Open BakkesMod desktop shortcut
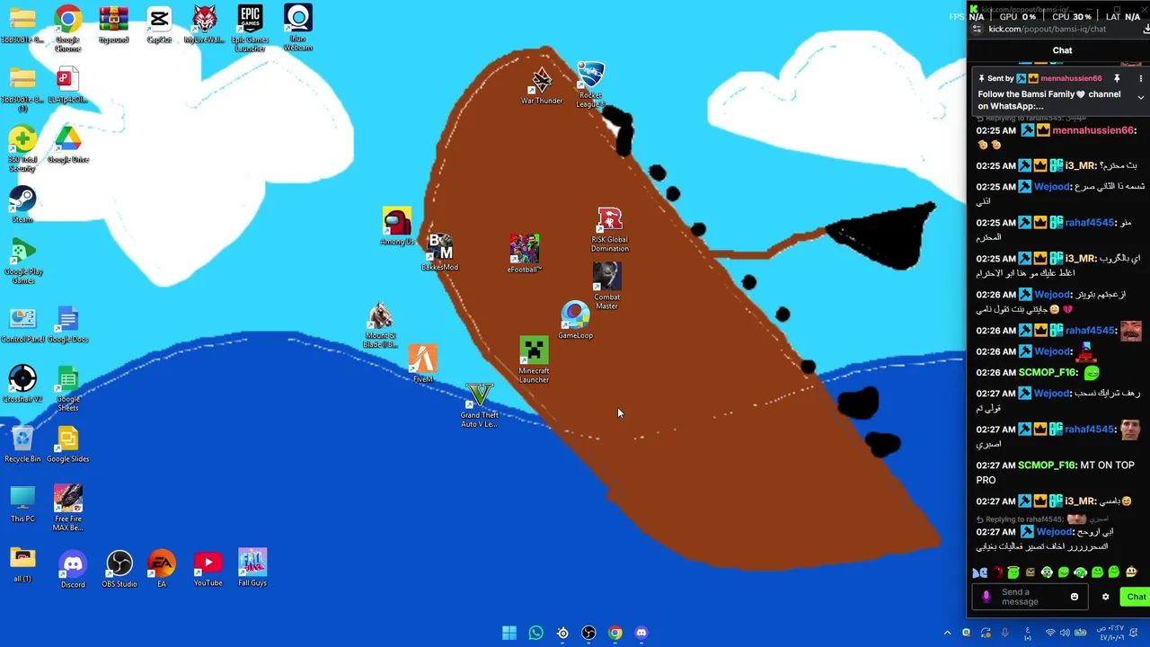The image size is (1150, 647). coord(439,252)
